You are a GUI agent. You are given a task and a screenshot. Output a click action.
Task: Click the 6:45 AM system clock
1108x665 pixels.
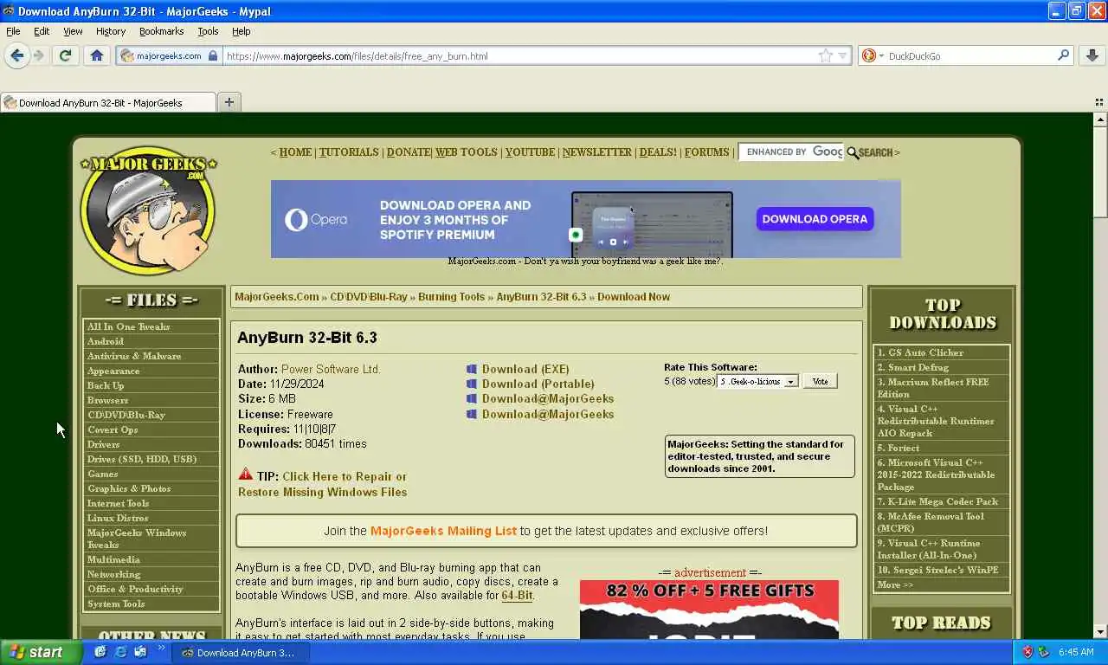coord(1076,652)
